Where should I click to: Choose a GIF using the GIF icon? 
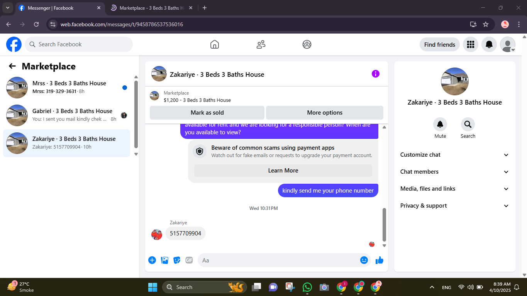pos(189,260)
